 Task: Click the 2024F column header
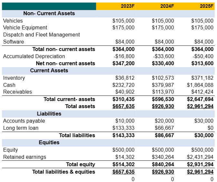(x=167, y=6)
